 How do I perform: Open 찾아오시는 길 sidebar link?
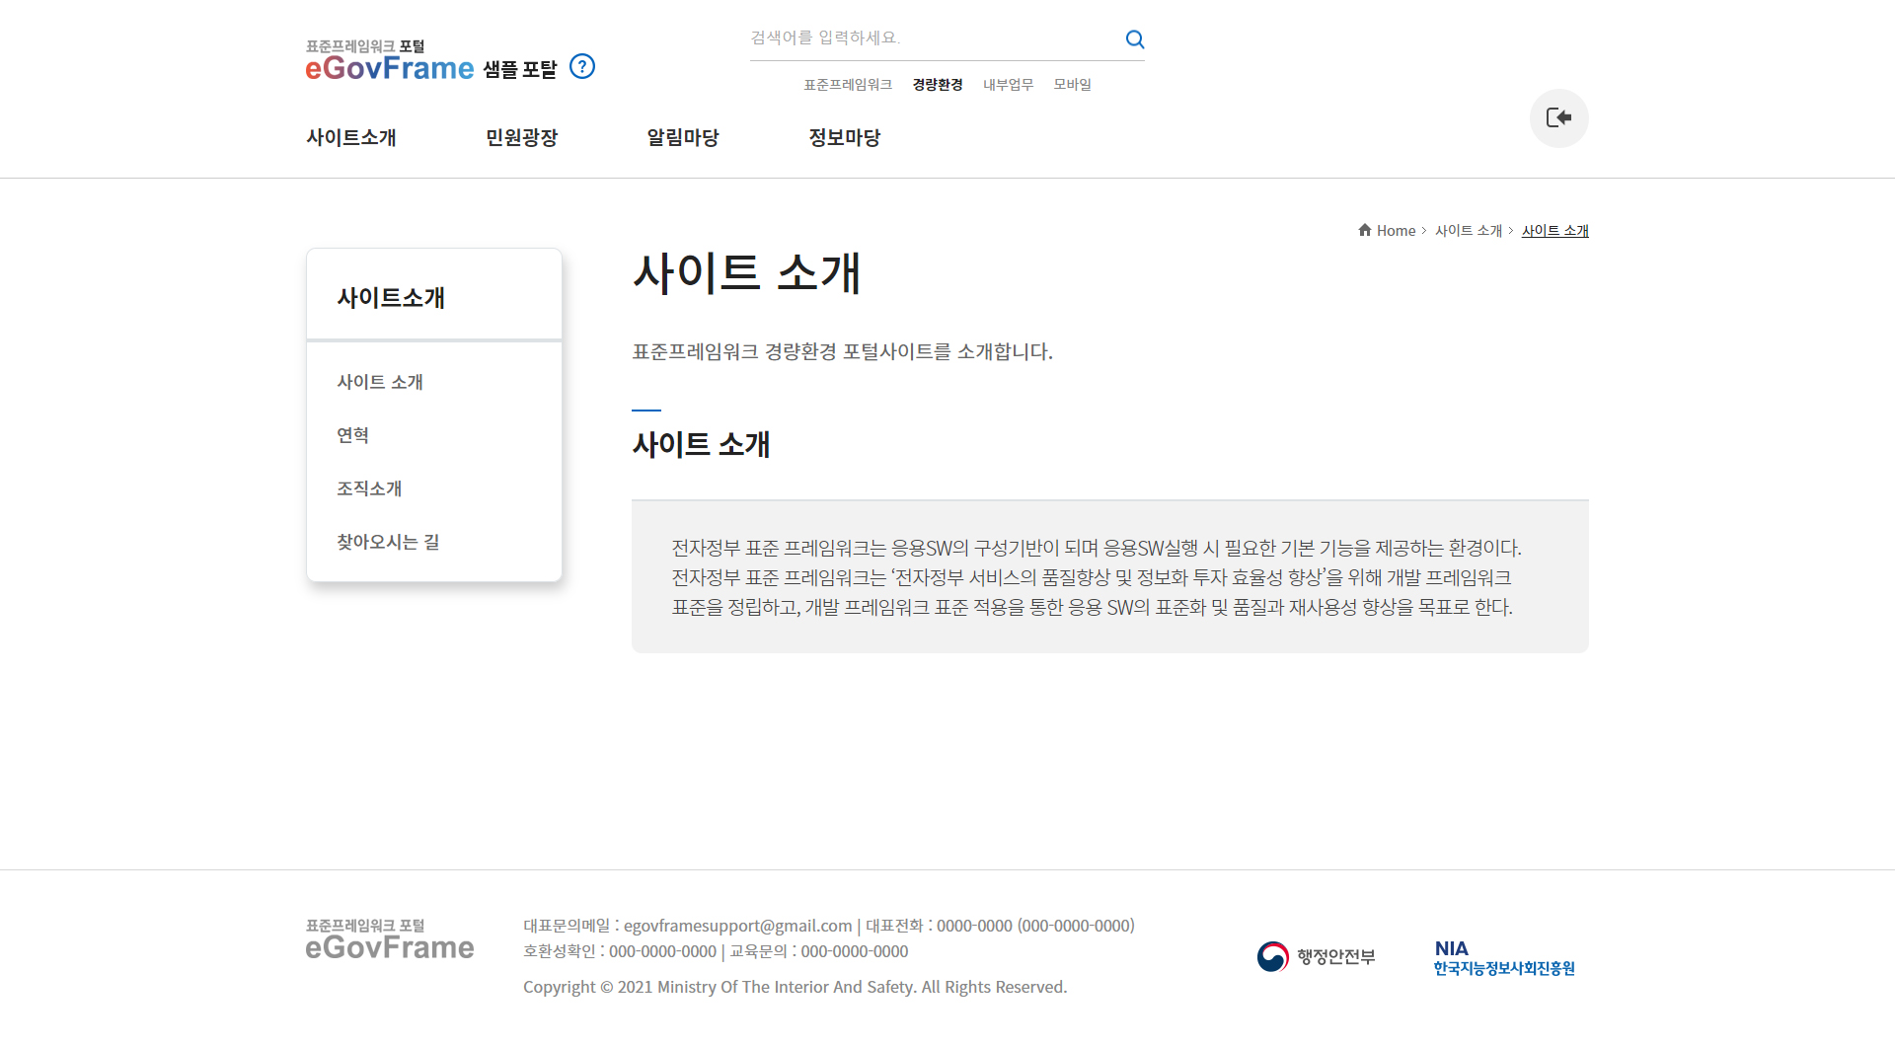pyautogui.click(x=388, y=542)
